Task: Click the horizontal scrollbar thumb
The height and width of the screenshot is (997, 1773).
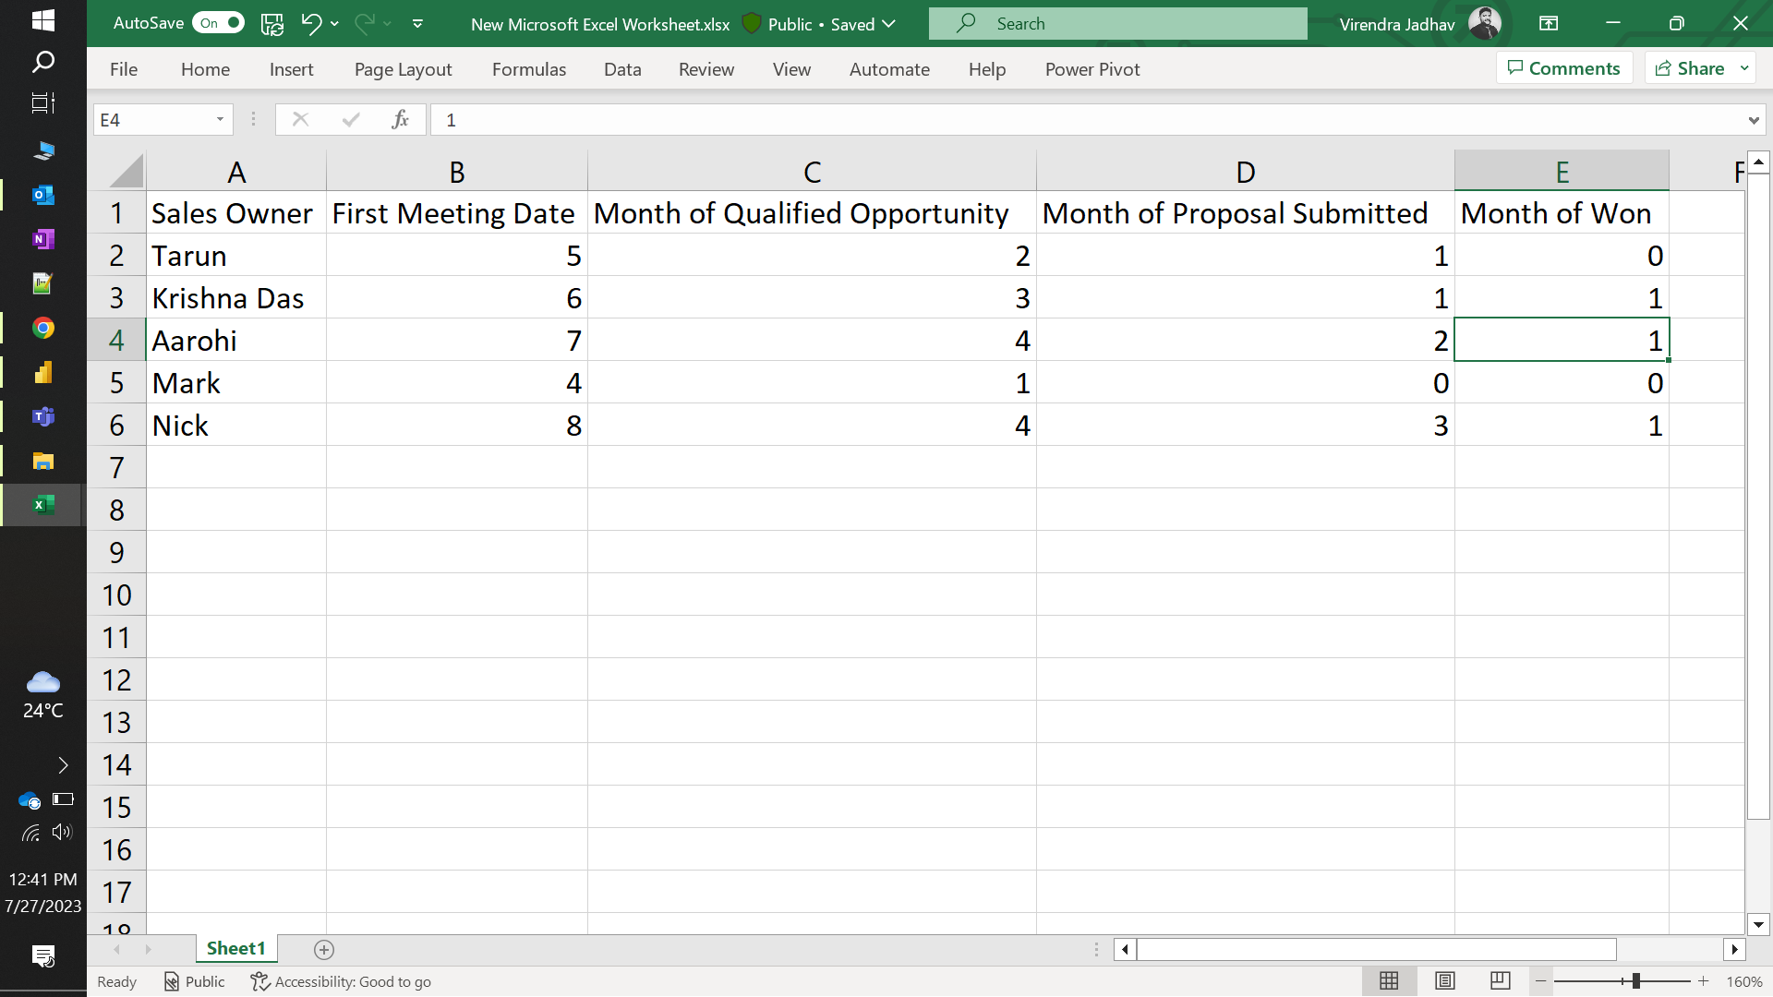Action: [x=1376, y=949]
